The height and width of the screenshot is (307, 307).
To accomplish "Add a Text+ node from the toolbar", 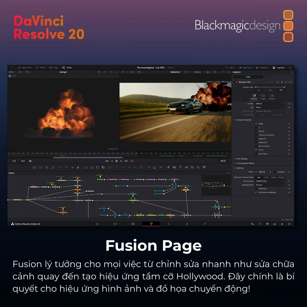I will coord(47,167).
